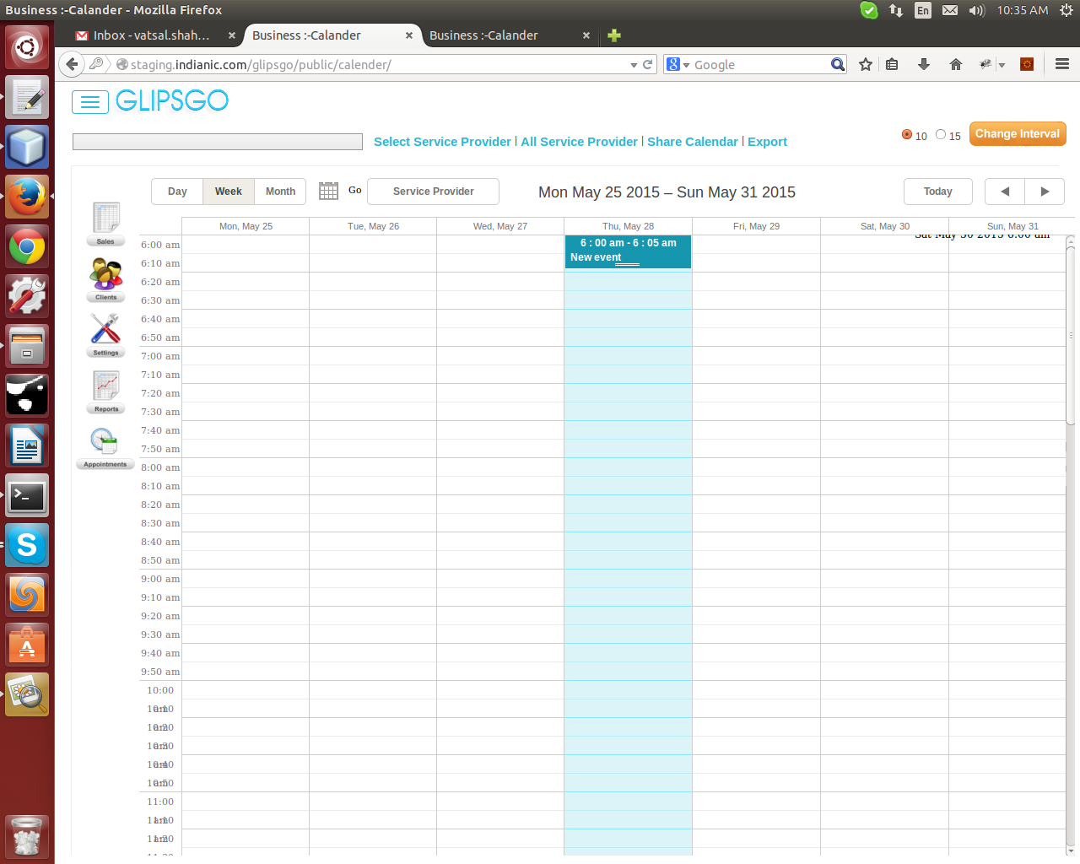1080x864 pixels.
Task: Open the Settings tools icon
Action: 106,335
